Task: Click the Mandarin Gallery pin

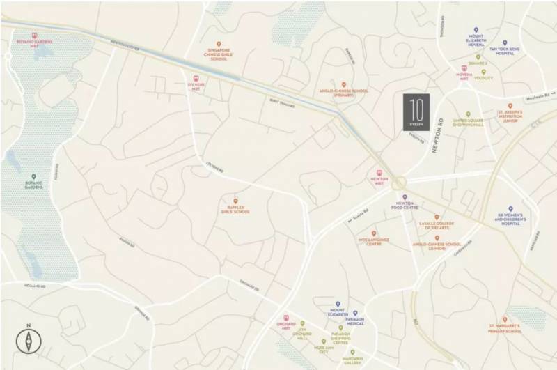Action: pyautogui.click(x=352, y=353)
